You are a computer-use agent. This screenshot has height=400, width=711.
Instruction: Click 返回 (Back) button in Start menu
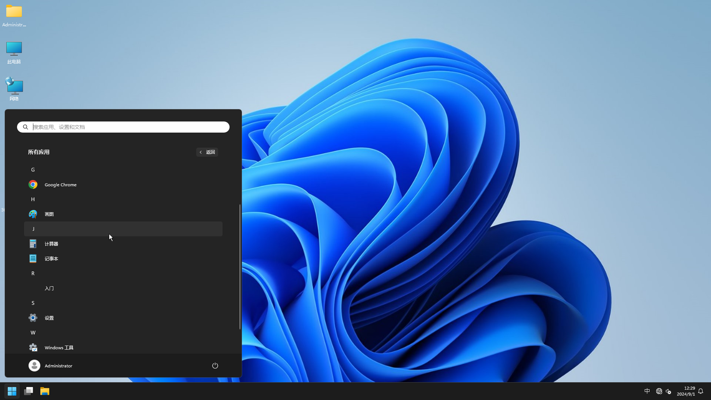tap(207, 152)
